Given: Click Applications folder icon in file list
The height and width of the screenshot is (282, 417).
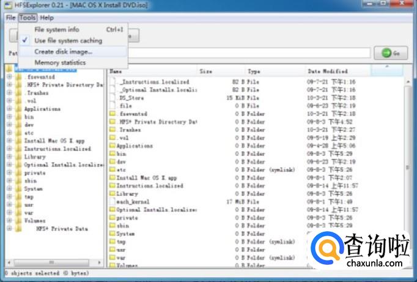Looking at the screenshot, I should coord(113,146).
